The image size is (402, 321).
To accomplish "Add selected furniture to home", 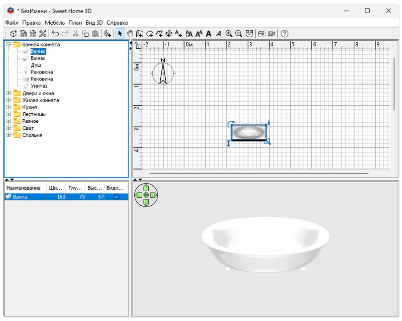I will (108, 34).
